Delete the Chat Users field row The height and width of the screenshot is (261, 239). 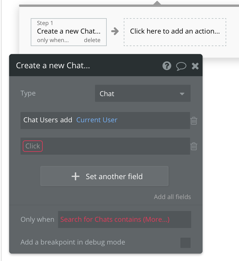[194, 121]
